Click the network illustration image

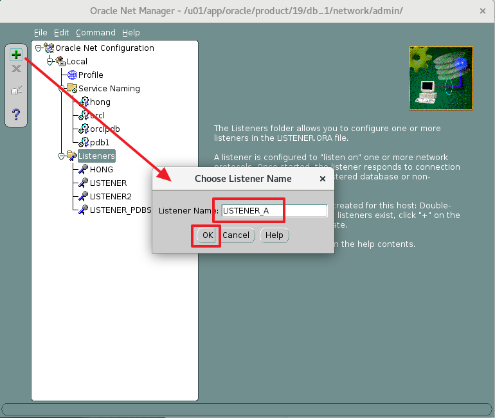click(x=441, y=78)
